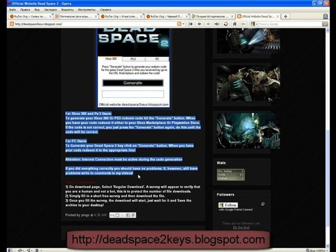The image size is (336, 252).
Task: Go forward to the next page
Action: click(208, 24)
